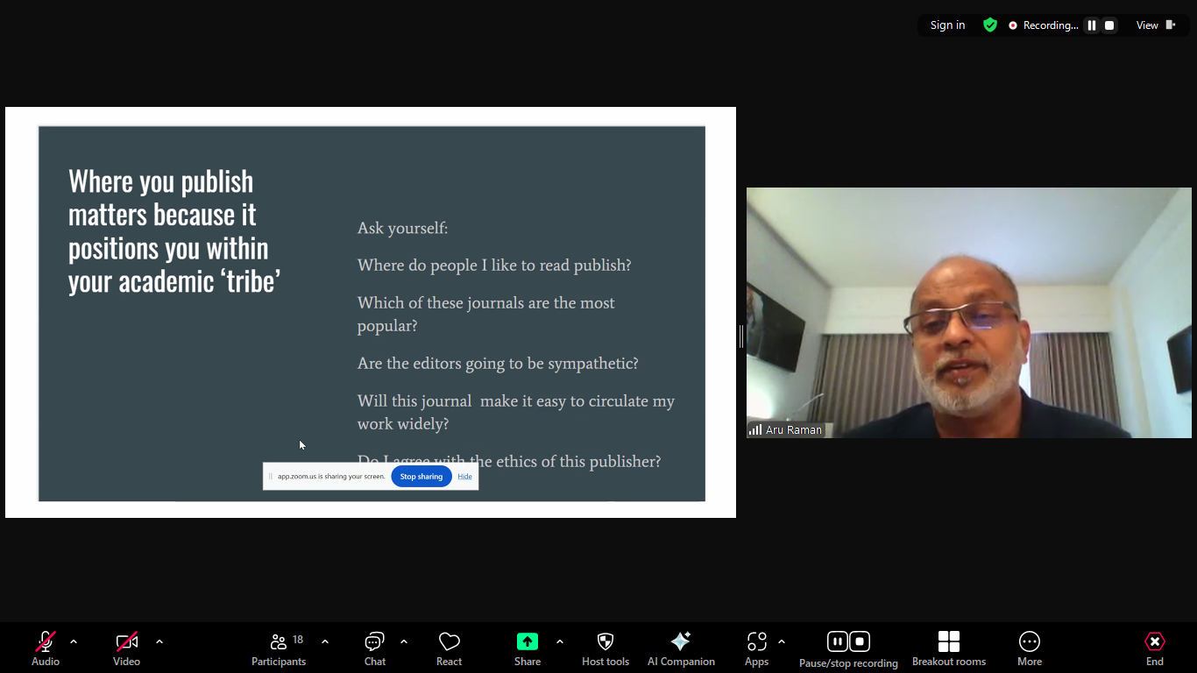Open Host tools shield icon

click(x=605, y=642)
